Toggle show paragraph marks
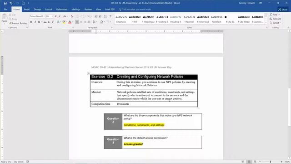 110,16
